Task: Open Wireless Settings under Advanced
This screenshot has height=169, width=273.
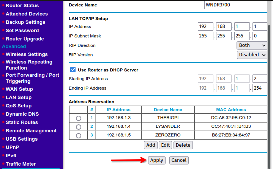Action: pos(27,54)
